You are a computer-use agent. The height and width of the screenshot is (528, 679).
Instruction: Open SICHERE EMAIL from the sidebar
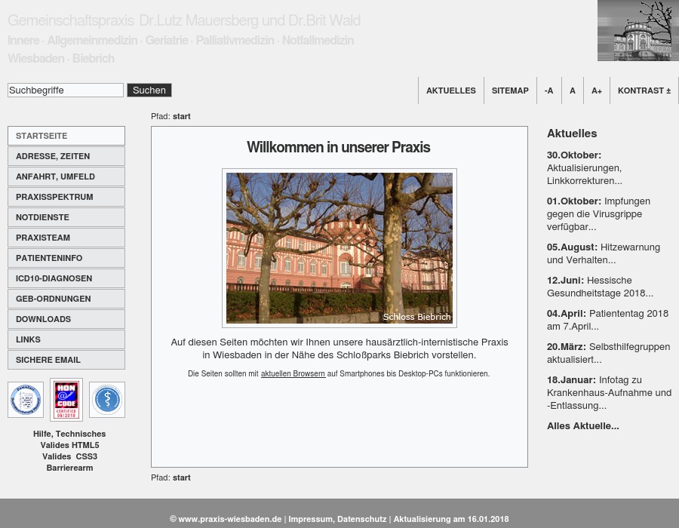coord(66,360)
